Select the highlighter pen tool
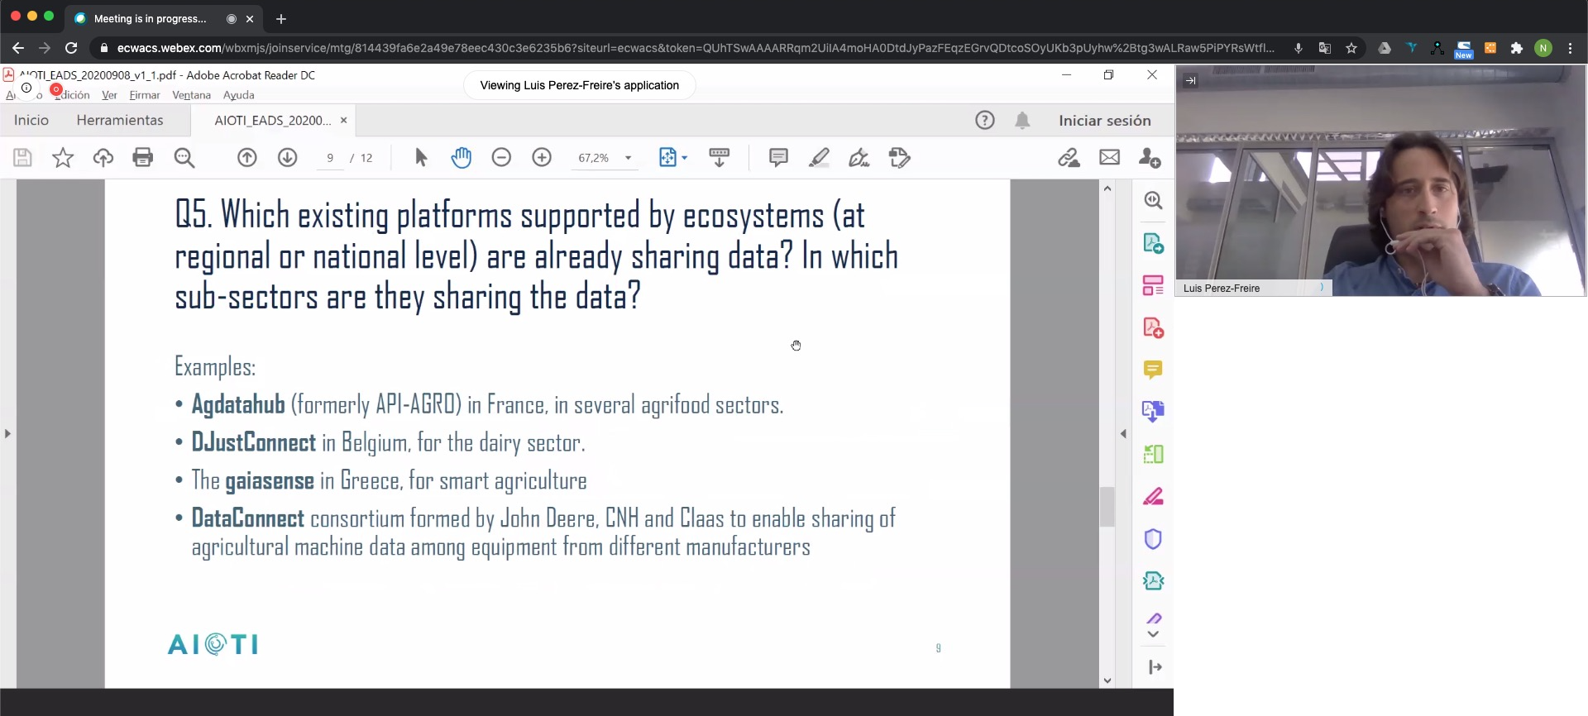This screenshot has width=1588, height=716. coord(819,157)
